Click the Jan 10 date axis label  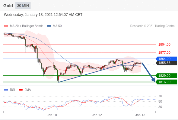(x=52, y=115)
